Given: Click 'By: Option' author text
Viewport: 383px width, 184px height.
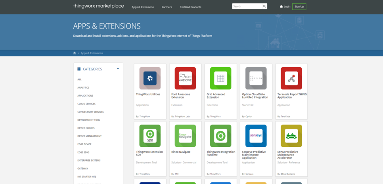Looking at the screenshot, I should point(247,116).
